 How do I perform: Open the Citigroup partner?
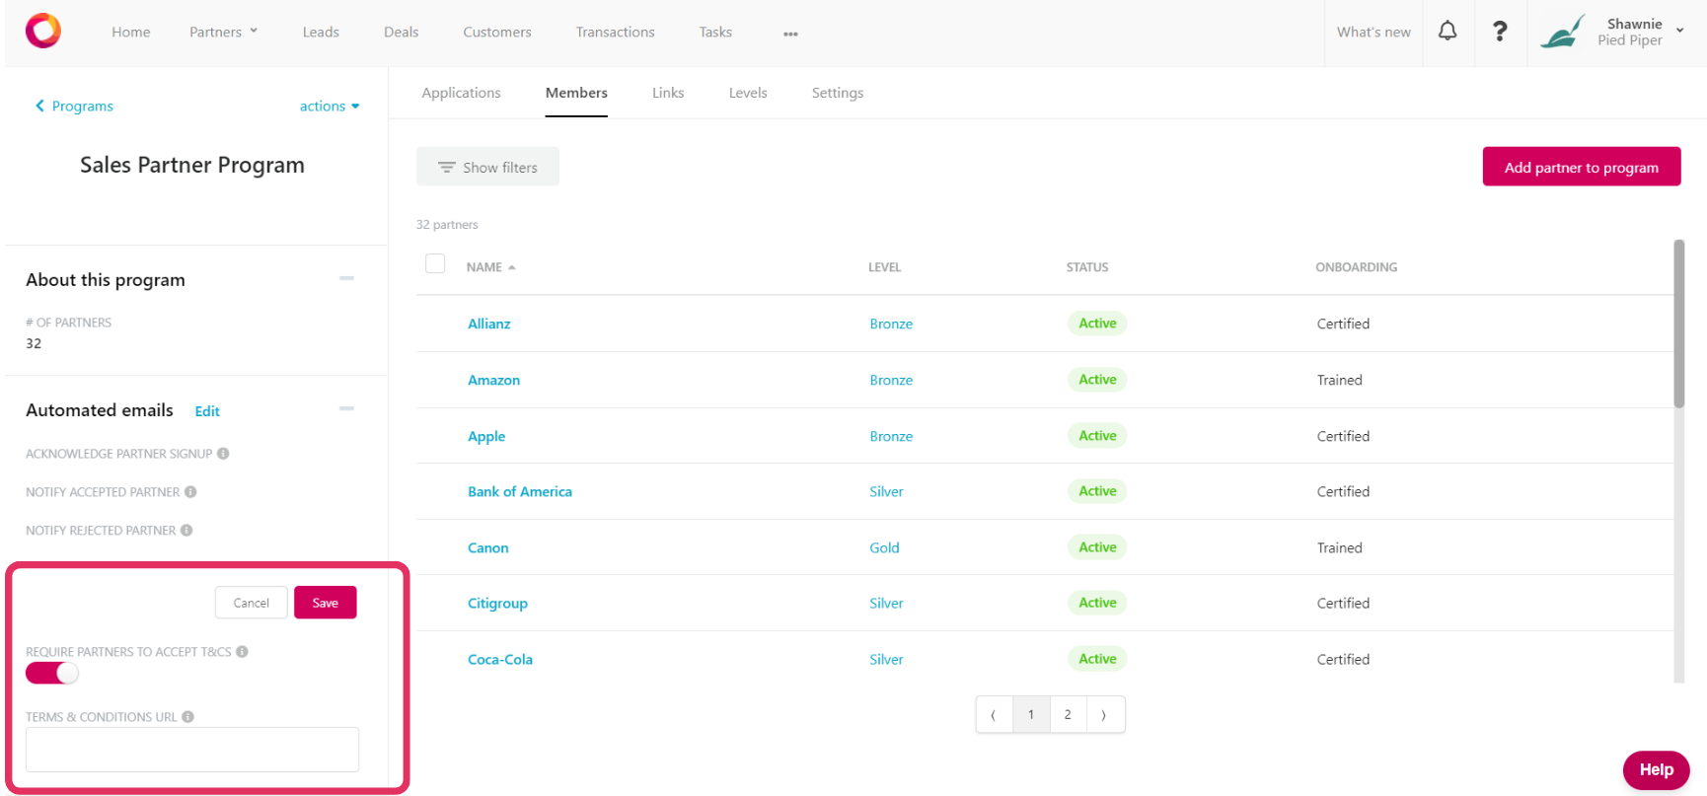[497, 603]
